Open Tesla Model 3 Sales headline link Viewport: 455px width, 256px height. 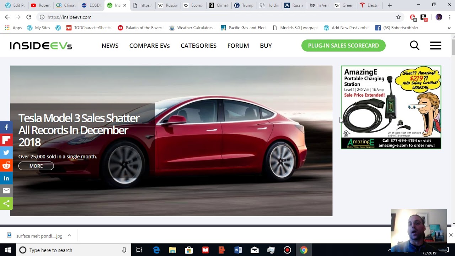[x=79, y=130]
